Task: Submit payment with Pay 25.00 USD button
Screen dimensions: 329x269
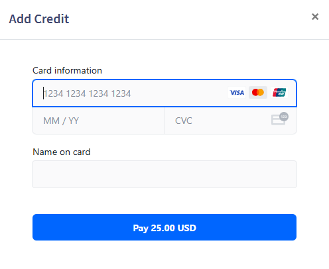Action: click(164, 227)
